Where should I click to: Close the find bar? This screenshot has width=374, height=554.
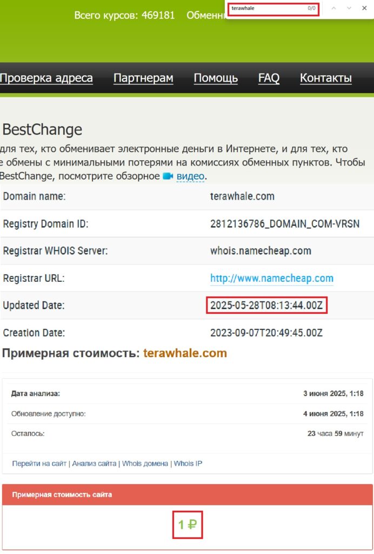(364, 9)
